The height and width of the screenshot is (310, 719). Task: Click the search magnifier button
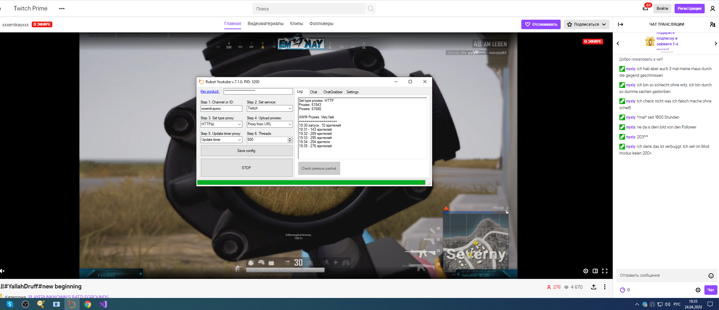371,9
